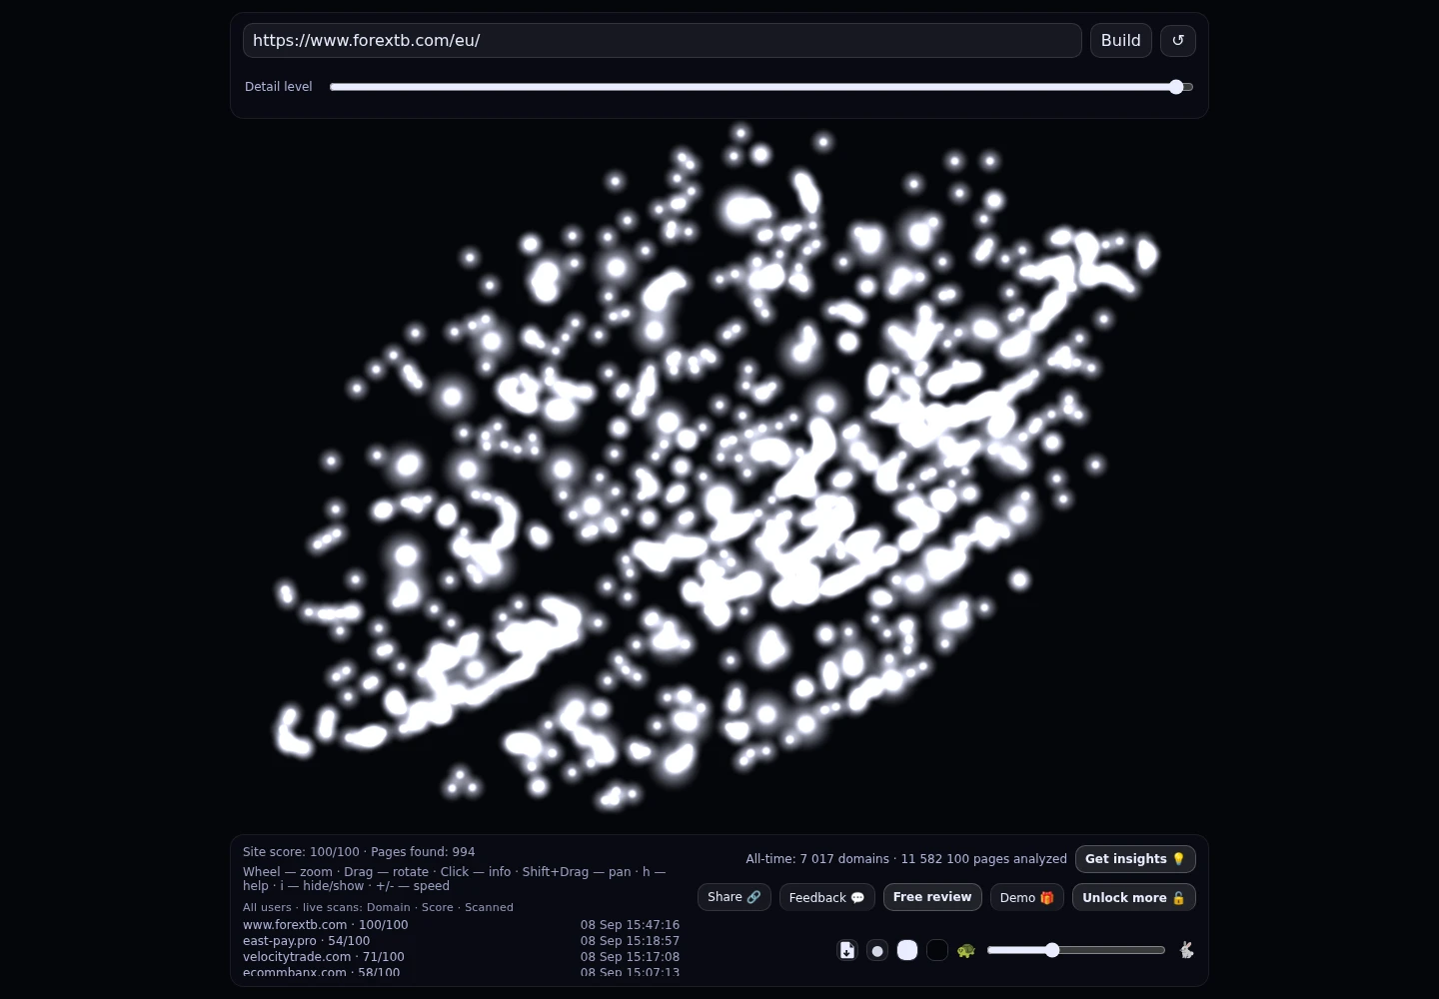Click the Detail level slider handle
This screenshot has height=999, width=1439.
1176,87
